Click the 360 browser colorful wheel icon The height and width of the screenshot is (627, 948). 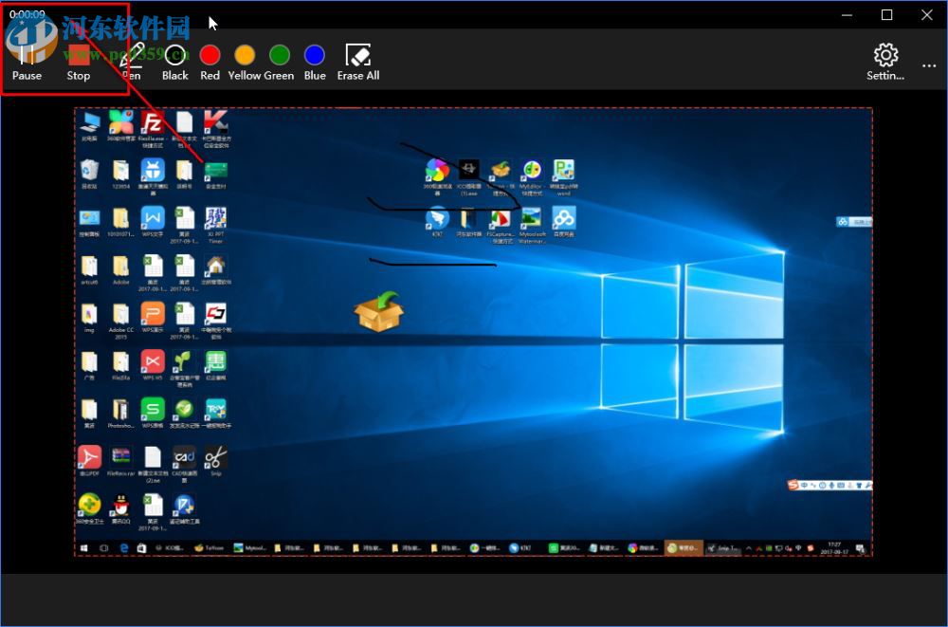437,177
